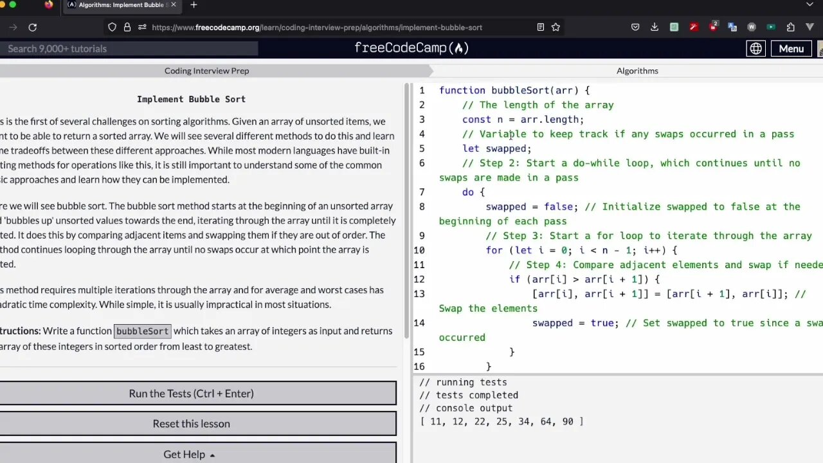Open site permissions icon in address bar
Viewport: 823px width, 463px height.
[x=141, y=27]
